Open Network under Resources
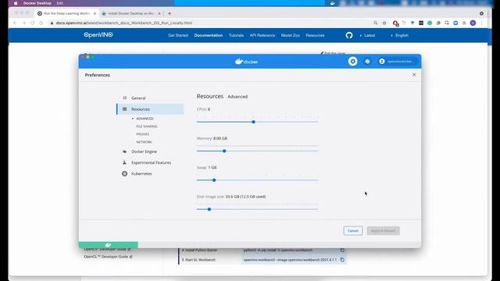 pyautogui.click(x=144, y=142)
